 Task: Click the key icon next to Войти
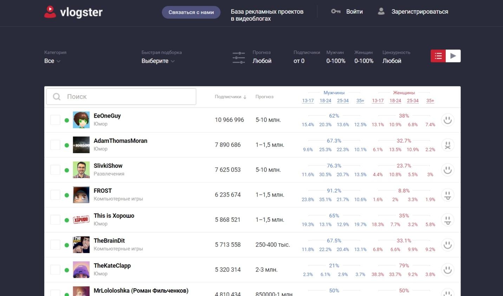click(x=336, y=12)
